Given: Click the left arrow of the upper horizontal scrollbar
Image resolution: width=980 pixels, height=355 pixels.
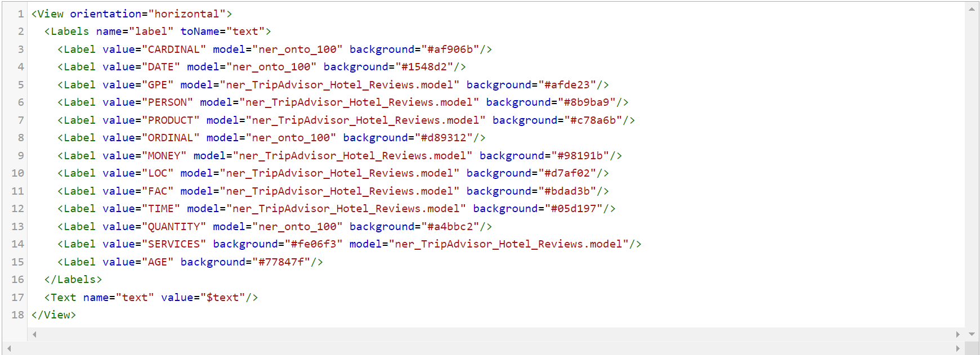Looking at the screenshot, I should 35,334.
